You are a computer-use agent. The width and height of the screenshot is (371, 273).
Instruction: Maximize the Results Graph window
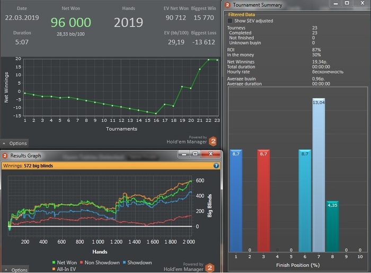pos(195,154)
